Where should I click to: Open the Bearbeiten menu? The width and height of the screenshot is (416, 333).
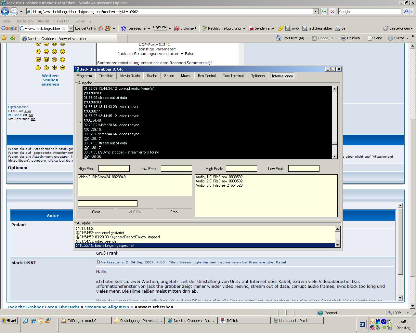click(x=24, y=21)
